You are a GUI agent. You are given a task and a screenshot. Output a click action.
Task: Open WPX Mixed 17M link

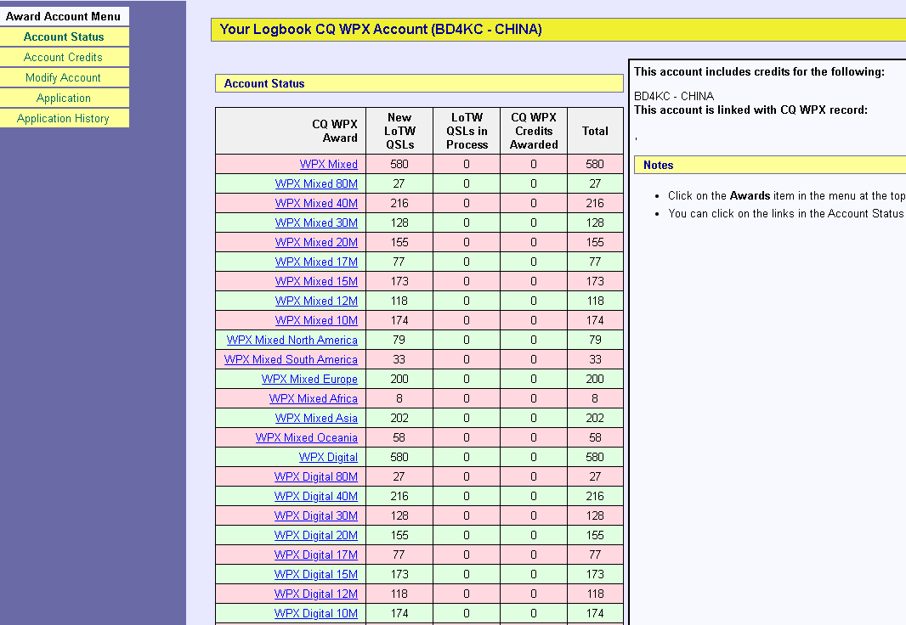pos(316,262)
